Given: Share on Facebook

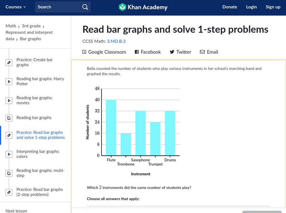Looking at the screenshot, I should click(x=148, y=52).
